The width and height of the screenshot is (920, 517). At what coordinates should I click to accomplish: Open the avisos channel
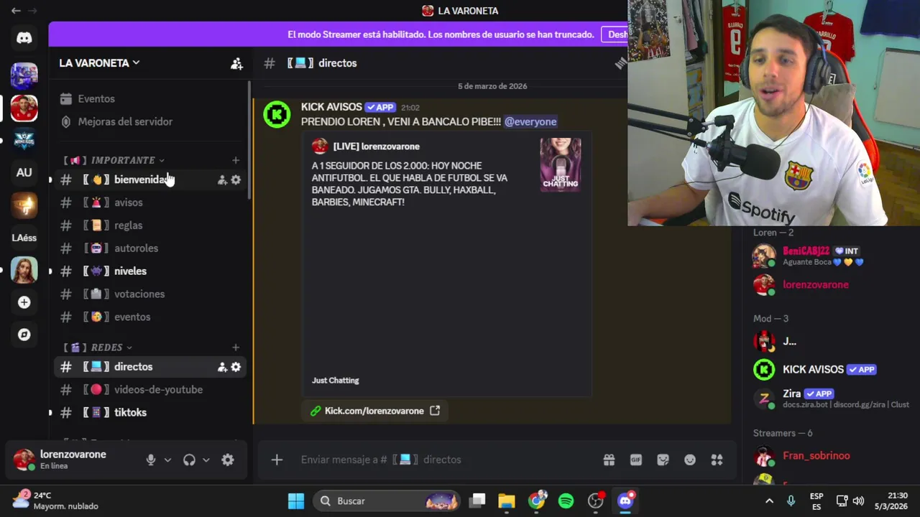coord(149,202)
